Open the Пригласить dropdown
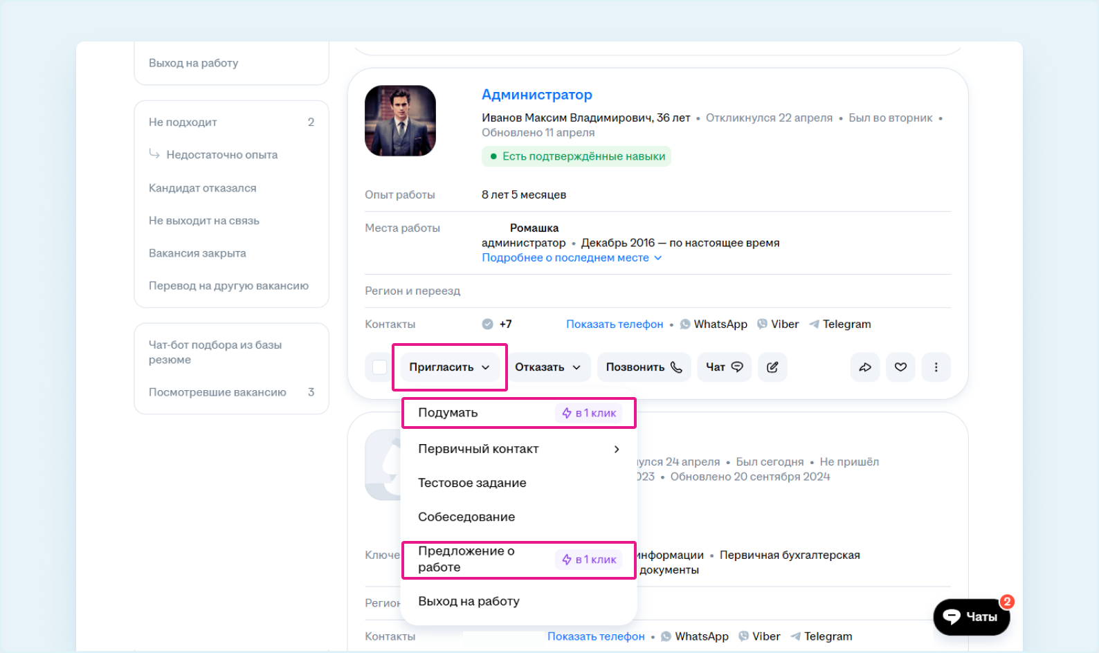 (x=450, y=367)
